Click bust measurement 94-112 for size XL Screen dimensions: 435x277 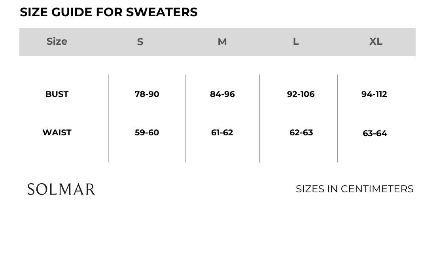[x=374, y=94]
